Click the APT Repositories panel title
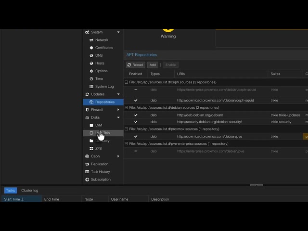The height and width of the screenshot is (231, 308). click(x=141, y=55)
